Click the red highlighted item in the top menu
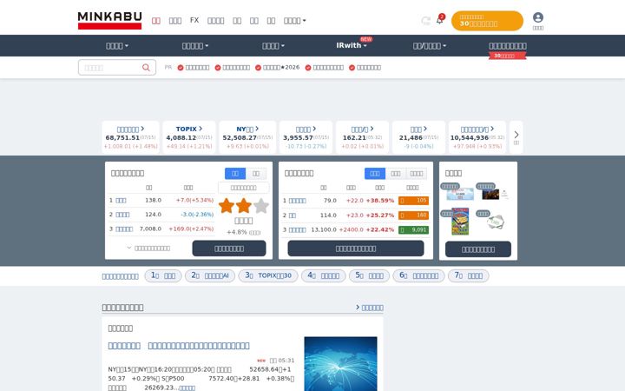The image size is (625, 391). [156, 20]
